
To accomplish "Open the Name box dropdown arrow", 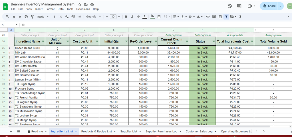I will (16, 25).
